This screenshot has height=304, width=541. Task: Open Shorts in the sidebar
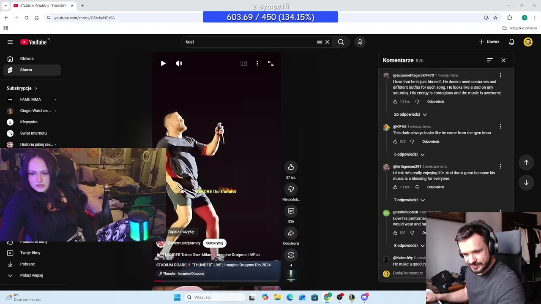[x=32, y=70]
